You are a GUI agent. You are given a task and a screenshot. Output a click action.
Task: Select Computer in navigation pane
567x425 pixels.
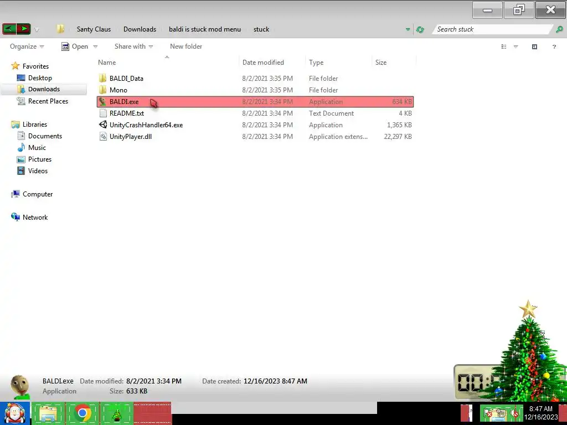[38, 194]
